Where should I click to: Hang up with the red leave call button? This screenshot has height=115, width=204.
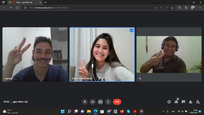click(117, 102)
